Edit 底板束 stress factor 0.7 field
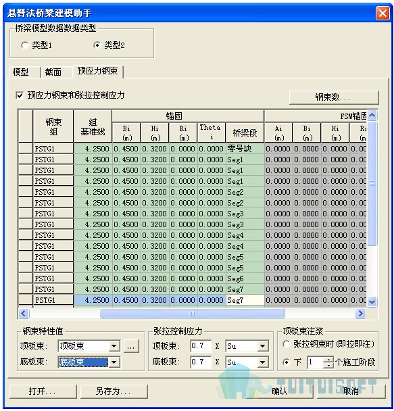Viewport: 394px width, 411px height. point(201,362)
